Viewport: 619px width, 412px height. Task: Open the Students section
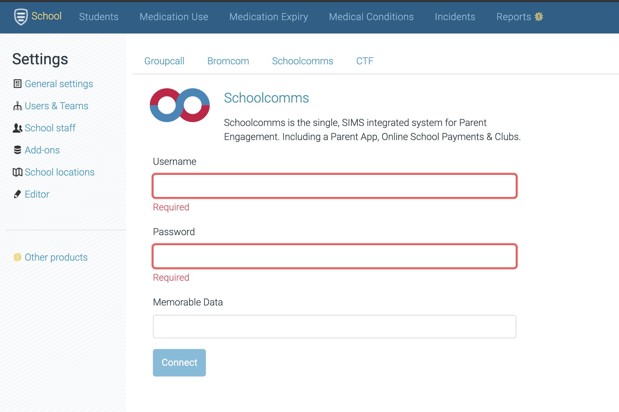click(x=99, y=17)
